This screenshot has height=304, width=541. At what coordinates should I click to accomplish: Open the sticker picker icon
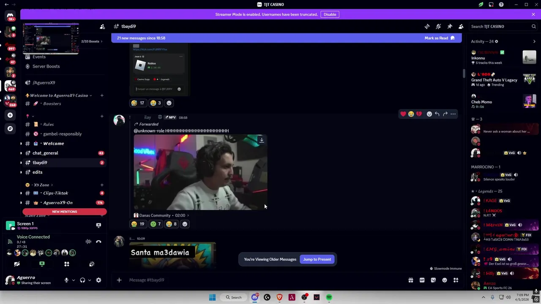[433, 280]
